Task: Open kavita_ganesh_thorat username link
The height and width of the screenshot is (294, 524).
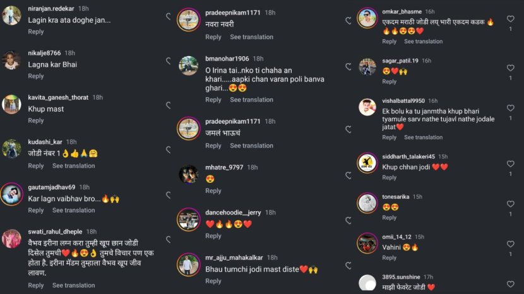Action: click(x=58, y=98)
